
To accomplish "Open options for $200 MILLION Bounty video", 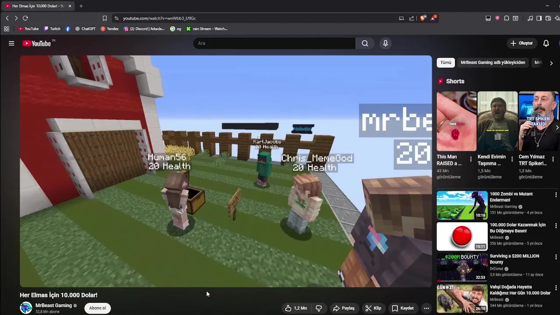I will pyautogui.click(x=556, y=257).
